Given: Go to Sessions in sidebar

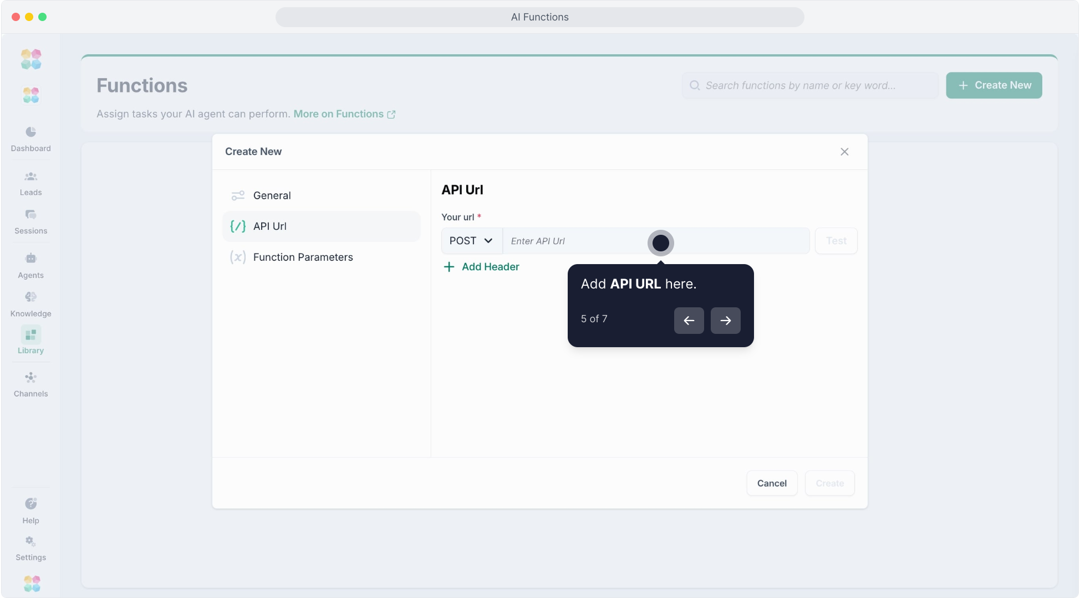Looking at the screenshot, I should click(x=30, y=215).
